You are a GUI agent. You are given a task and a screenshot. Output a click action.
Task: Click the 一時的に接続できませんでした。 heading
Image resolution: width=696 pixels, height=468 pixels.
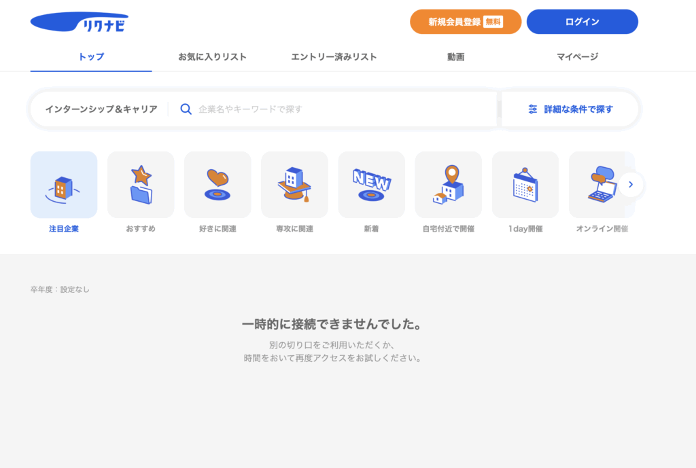pyautogui.click(x=332, y=324)
